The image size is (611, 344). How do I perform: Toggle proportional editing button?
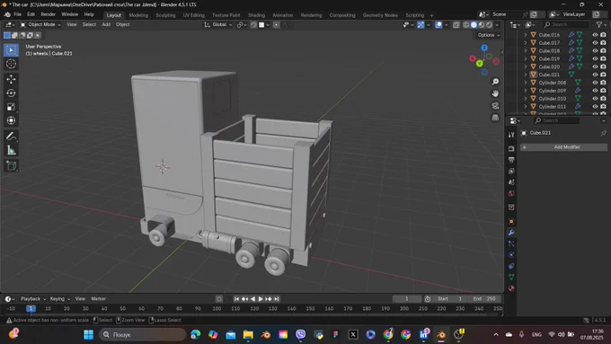point(276,24)
